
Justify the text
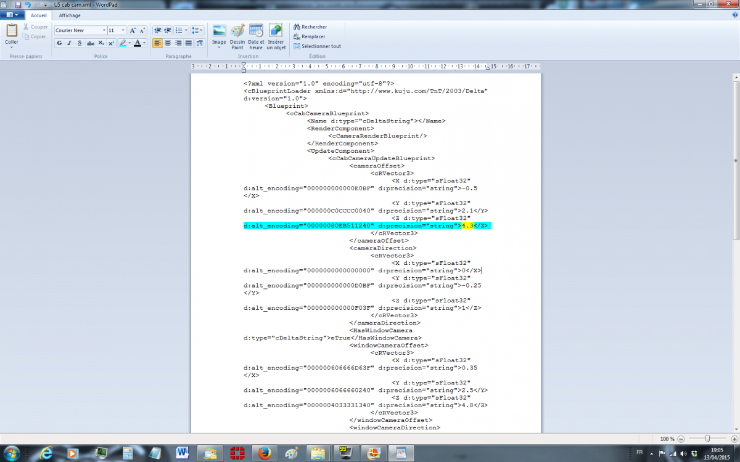[x=188, y=43]
